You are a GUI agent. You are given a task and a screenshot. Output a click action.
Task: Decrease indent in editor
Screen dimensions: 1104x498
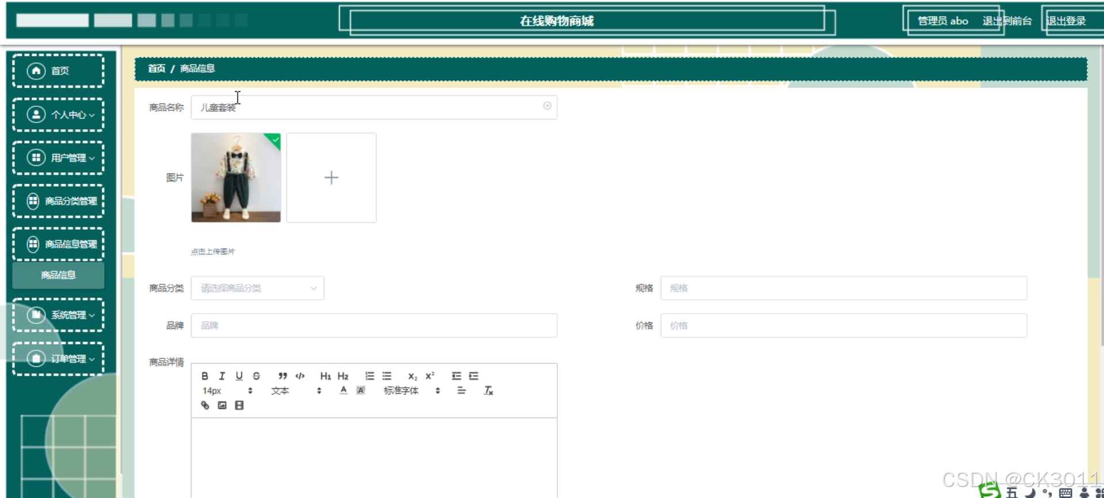pos(456,376)
